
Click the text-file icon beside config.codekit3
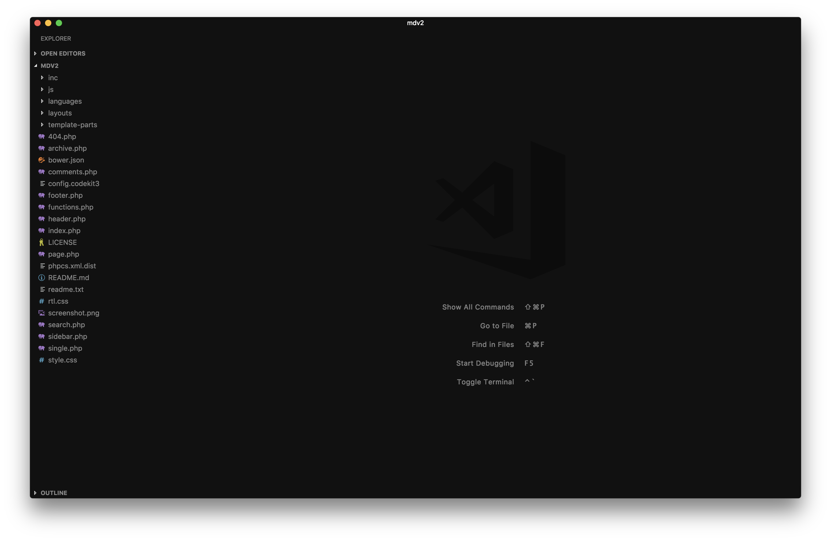pos(42,184)
